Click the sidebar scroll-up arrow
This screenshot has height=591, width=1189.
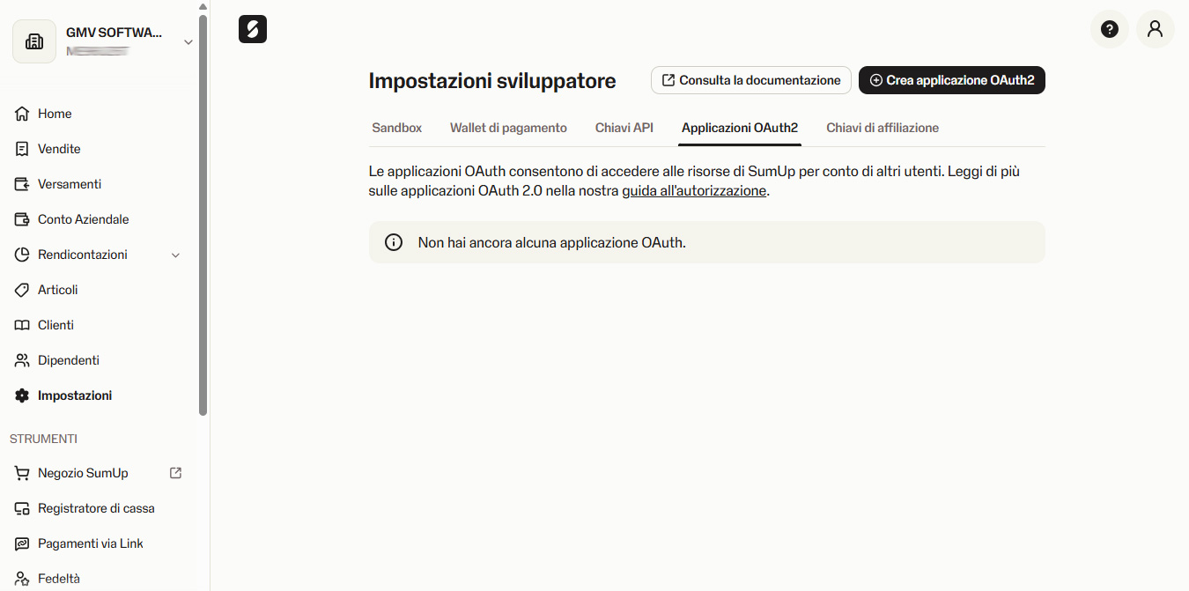(x=203, y=5)
